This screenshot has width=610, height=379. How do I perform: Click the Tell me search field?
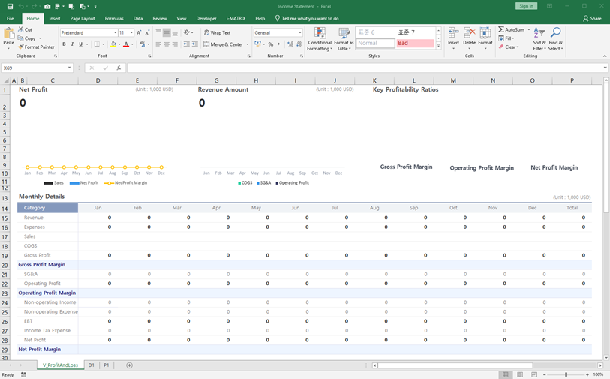(x=309, y=18)
